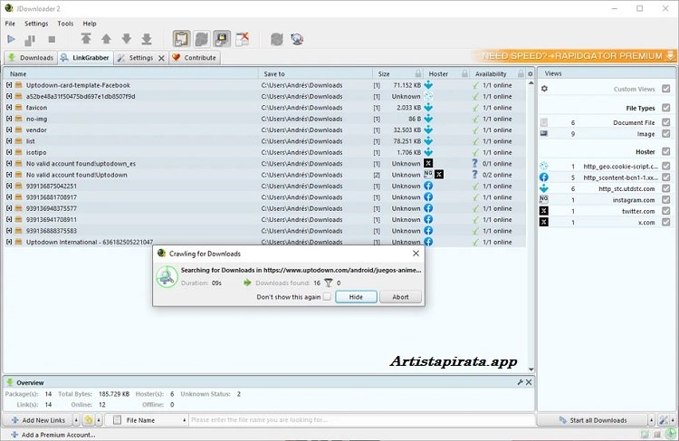This screenshot has height=441, width=679.
Task: Expand the Uptodown-card-template-Facebook package
Action: click(x=8, y=85)
